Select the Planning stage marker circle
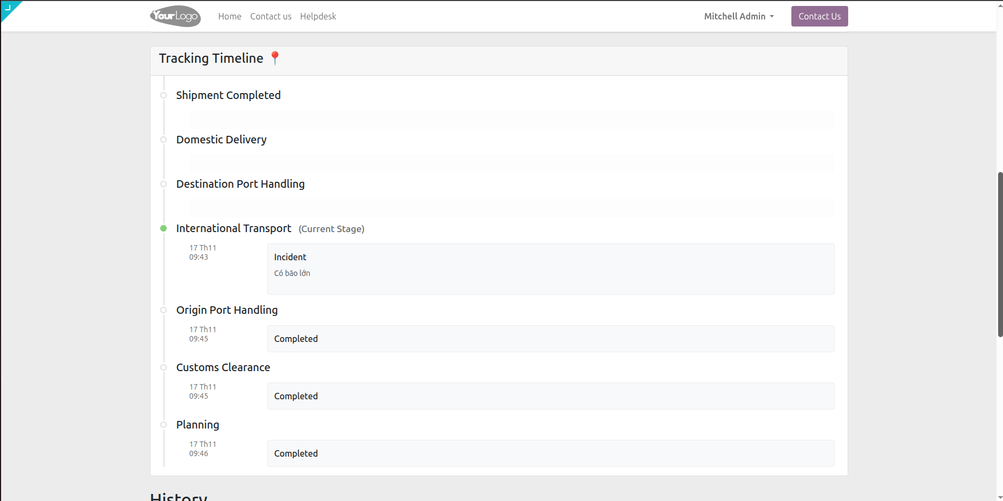The image size is (1003, 501). click(163, 425)
